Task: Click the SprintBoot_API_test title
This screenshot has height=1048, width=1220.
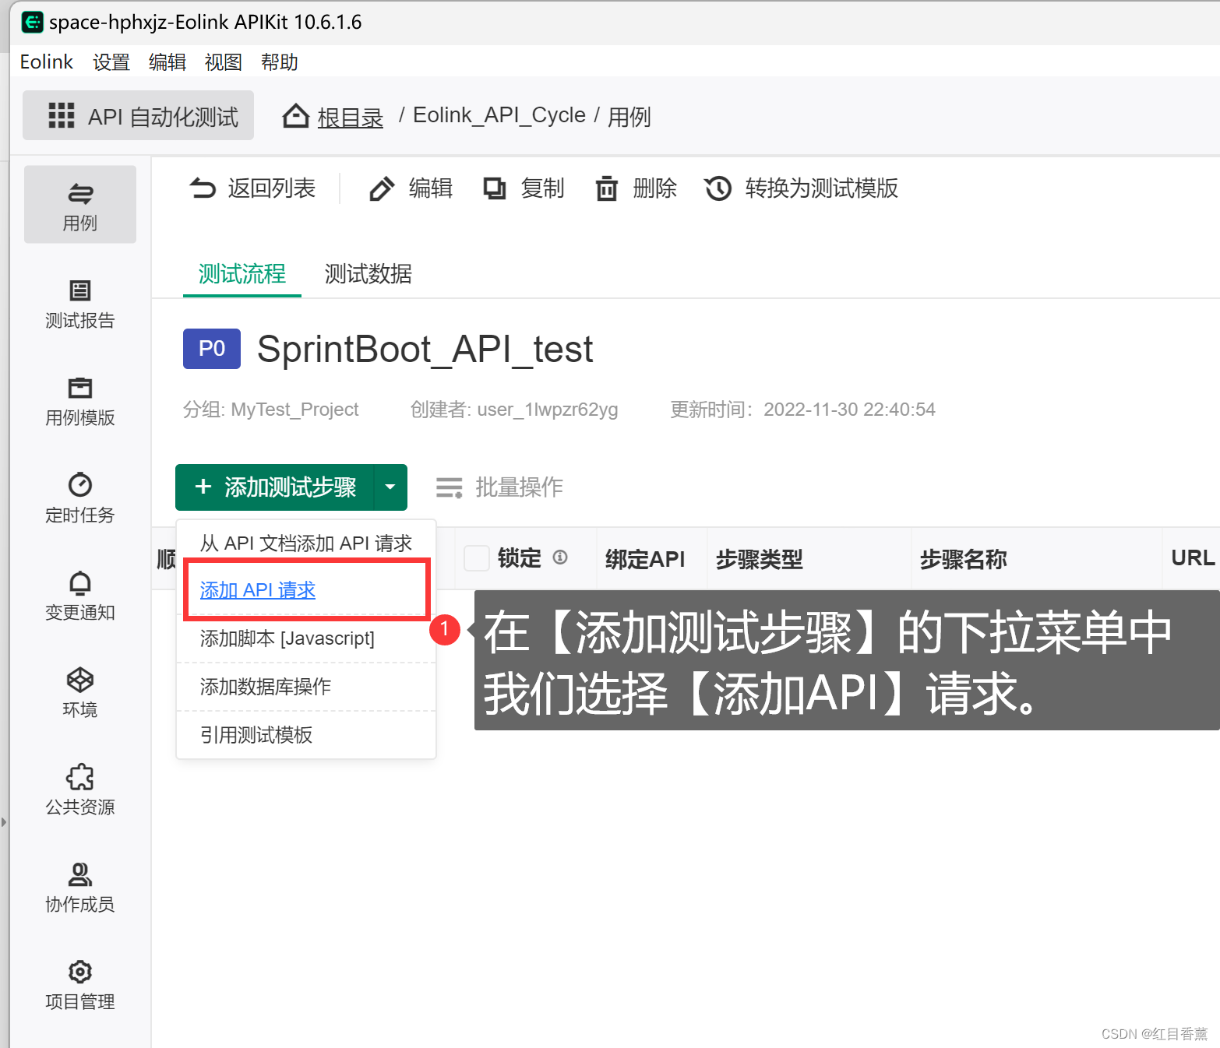Action: (425, 350)
